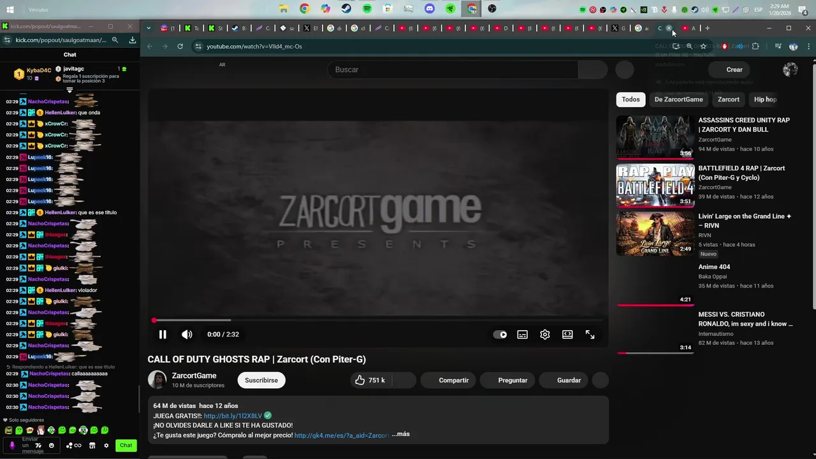Viewport: 816px width, 459px height.
Task: Open the Chrome extensions puzzle icon
Action: [x=755, y=47]
